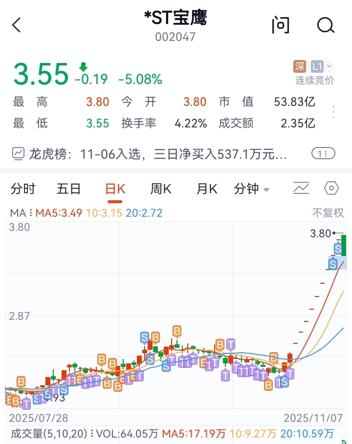The height and width of the screenshot is (444, 352).
Task: Tap the stock code 002047
Action: click(x=176, y=37)
